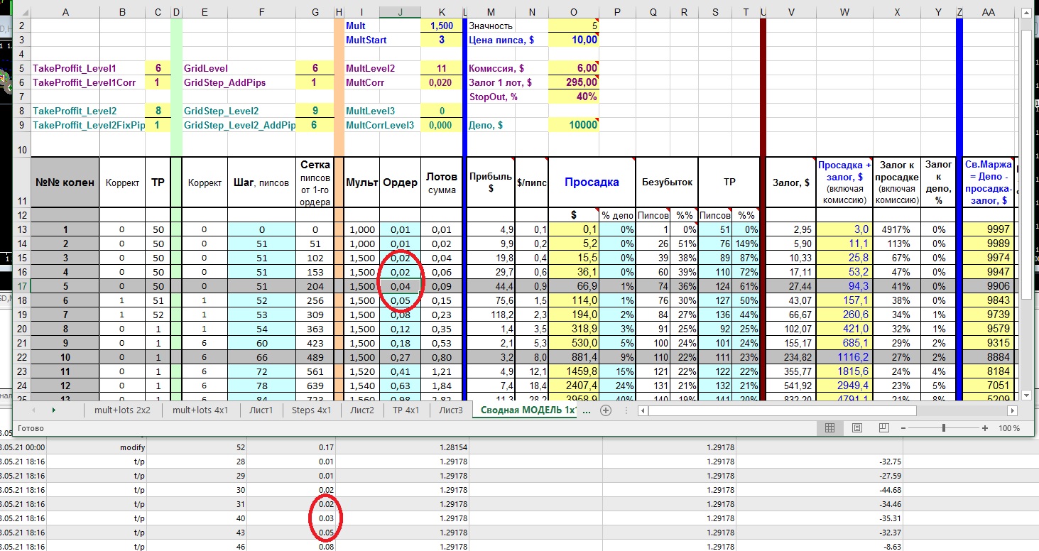Click the modify entry in background window

click(133, 447)
